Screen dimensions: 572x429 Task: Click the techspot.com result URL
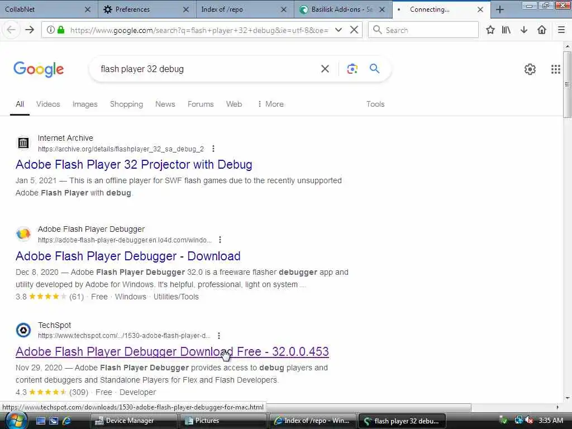pos(124,336)
